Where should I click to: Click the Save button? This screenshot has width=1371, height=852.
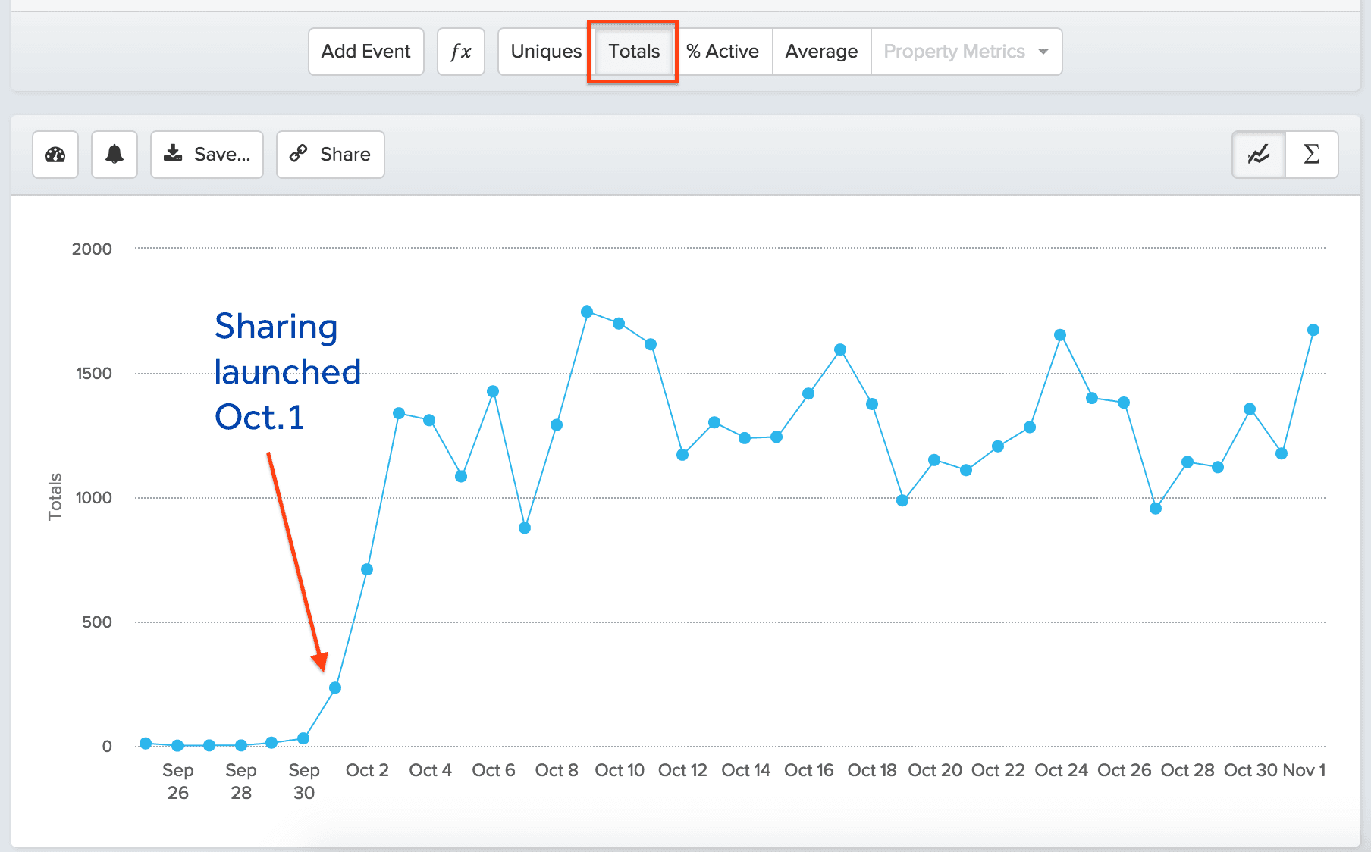coord(207,154)
